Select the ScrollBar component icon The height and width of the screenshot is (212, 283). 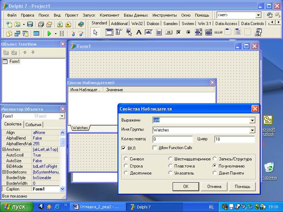[x=218, y=33]
